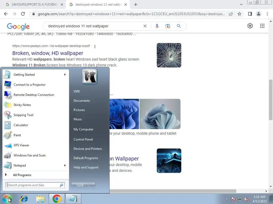Open Default Programs
The height and width of the screenshot is (204, 273).
click(x=86, y=158)
